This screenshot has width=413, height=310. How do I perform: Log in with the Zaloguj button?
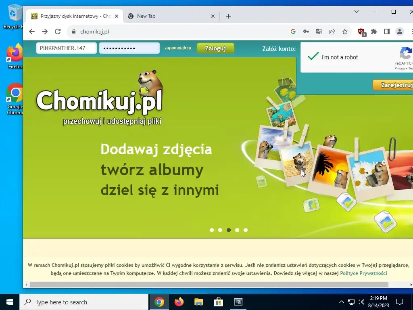215,48
